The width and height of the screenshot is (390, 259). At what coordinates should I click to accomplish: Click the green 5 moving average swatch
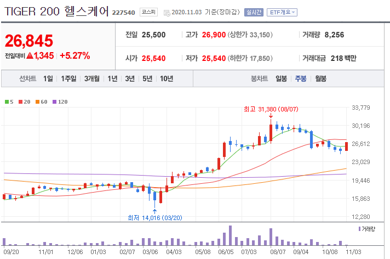(x=7, y=102)
